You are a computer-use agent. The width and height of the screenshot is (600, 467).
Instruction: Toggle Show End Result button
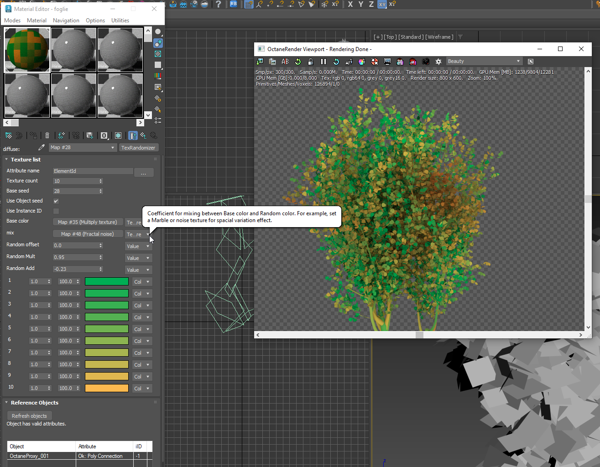coord(133,135)
